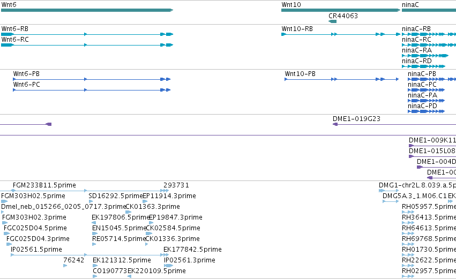Select EST label RH69768.5prime
Screen dimensions: 456x279
point(429,239)
